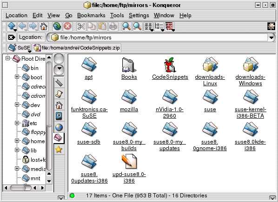Viewport: 278px width, 202px height.
Task: Open CodeSnippets.zip bookmark toolbar link
Action: point(77,48)
